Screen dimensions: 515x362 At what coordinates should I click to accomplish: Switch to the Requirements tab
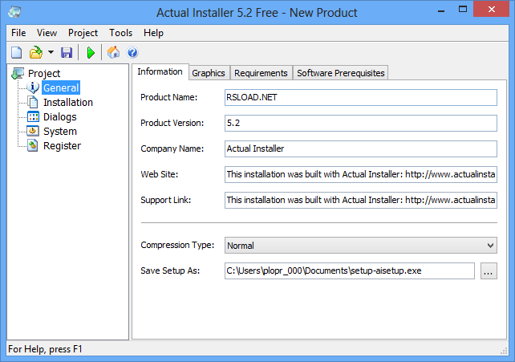(261, 73)
